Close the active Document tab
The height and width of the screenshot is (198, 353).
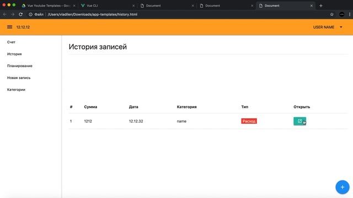tap(311, 5)
